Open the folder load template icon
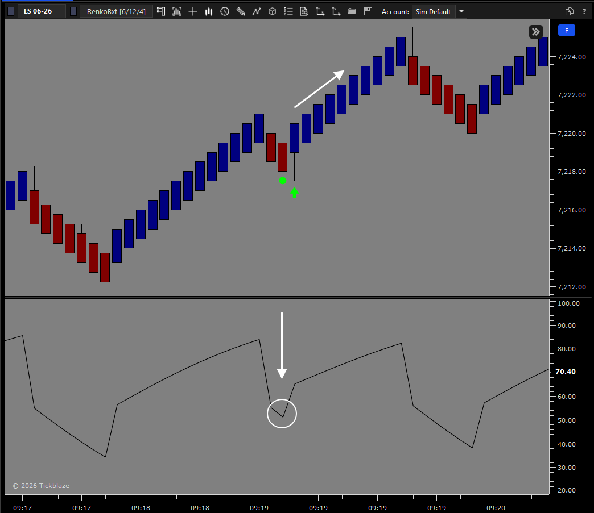The width and height of the screenshot is (594, 513). pyautogui.click(x=352, y=12)
